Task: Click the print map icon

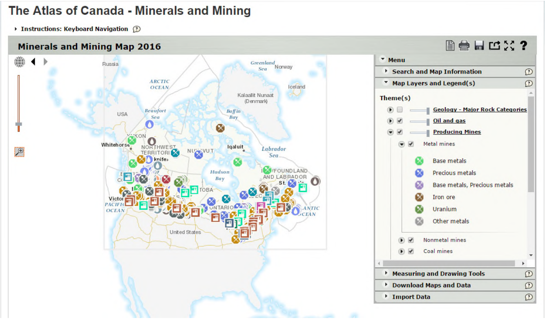Action: coord(464,45)
